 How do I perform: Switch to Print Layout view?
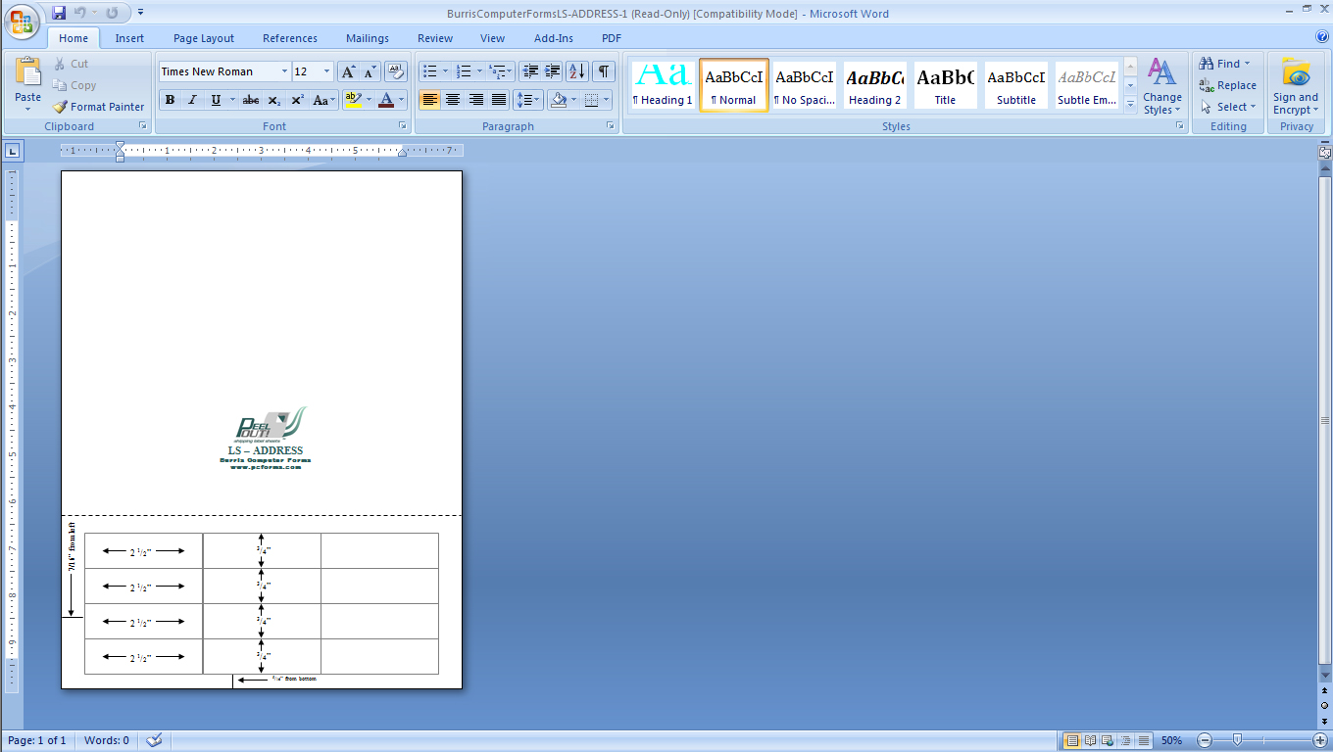coord(1072,740)
